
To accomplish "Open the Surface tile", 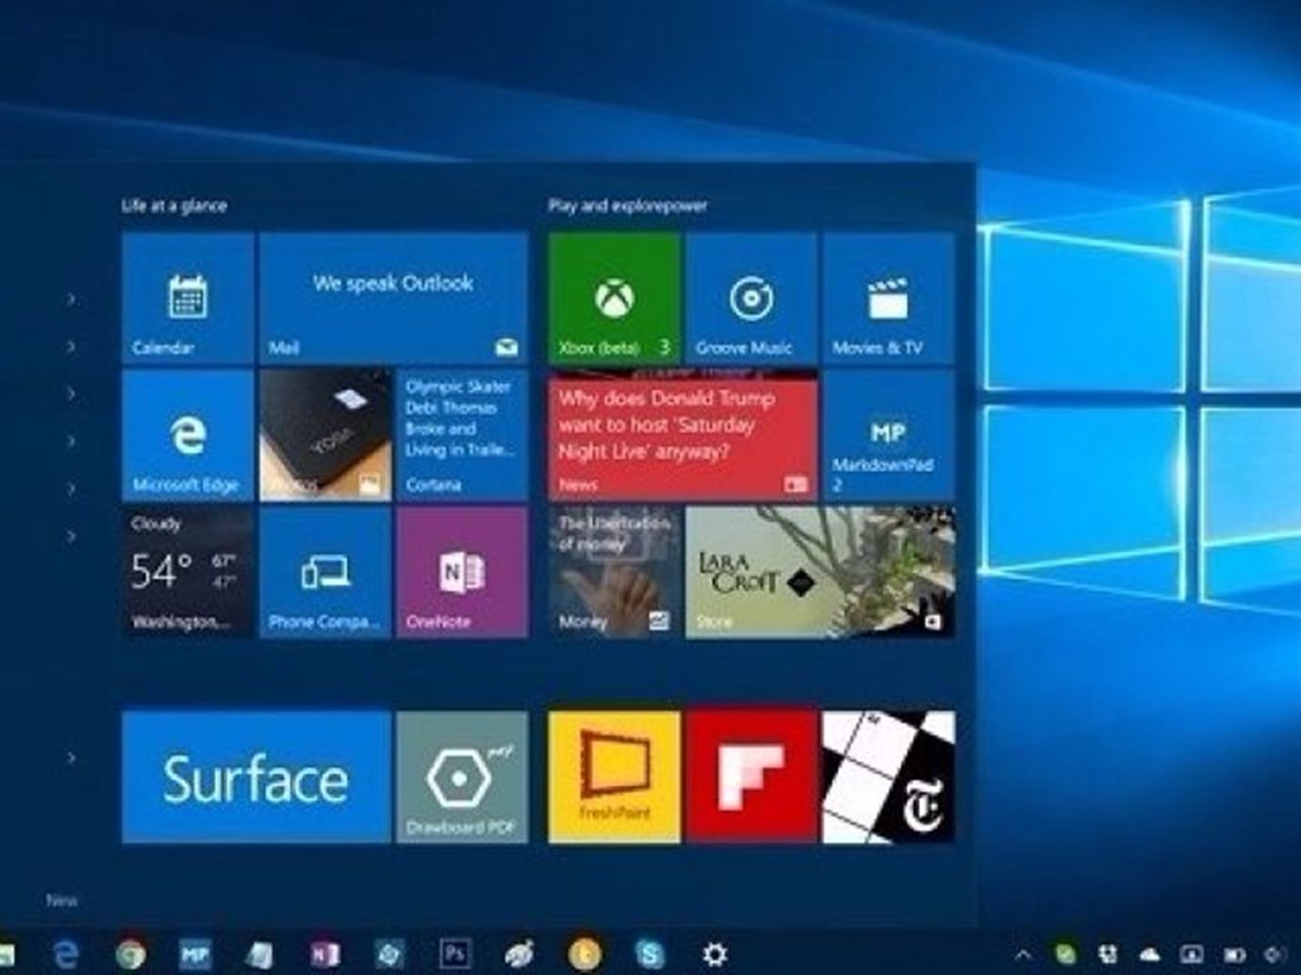I will pyautogui.click(x=256, y=777).
